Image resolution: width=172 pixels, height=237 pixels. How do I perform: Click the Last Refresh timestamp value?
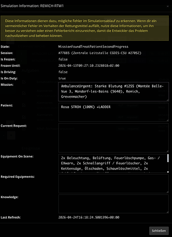point(89,218)
